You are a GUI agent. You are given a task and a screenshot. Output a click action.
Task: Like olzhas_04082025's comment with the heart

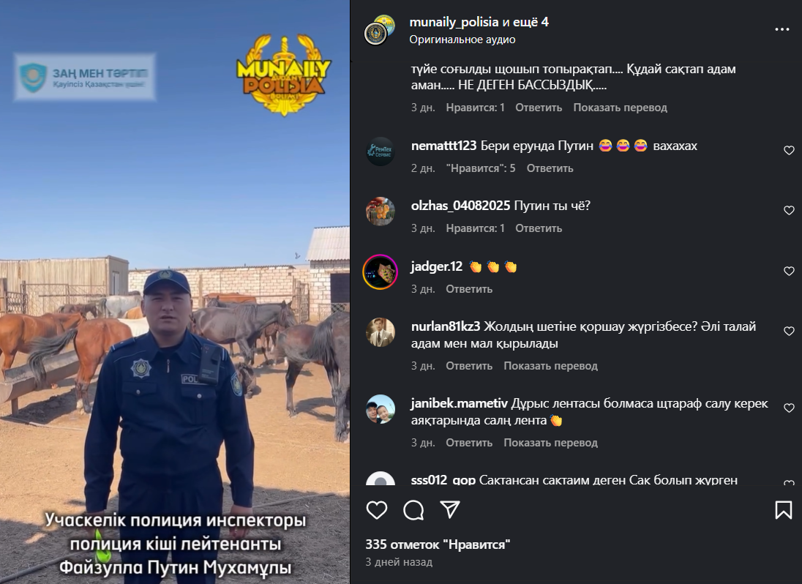click(789, 210)
